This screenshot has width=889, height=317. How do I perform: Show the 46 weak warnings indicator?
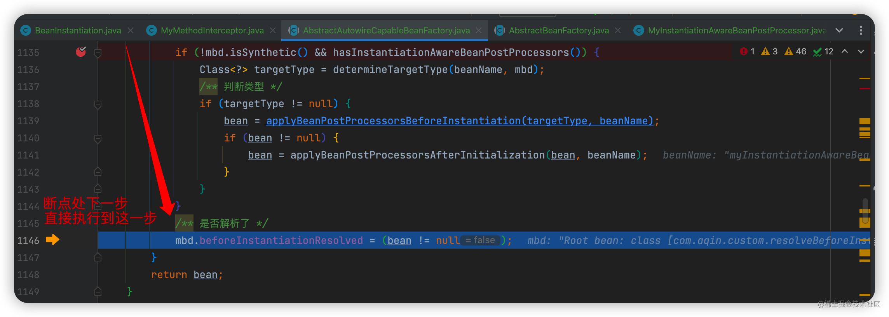click(x=795, y=51)
